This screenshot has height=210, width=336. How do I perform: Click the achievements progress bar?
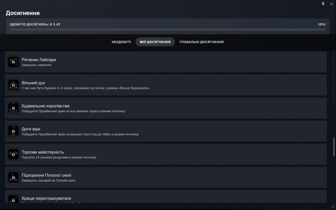pyautogui.click(x=167, y=29)
